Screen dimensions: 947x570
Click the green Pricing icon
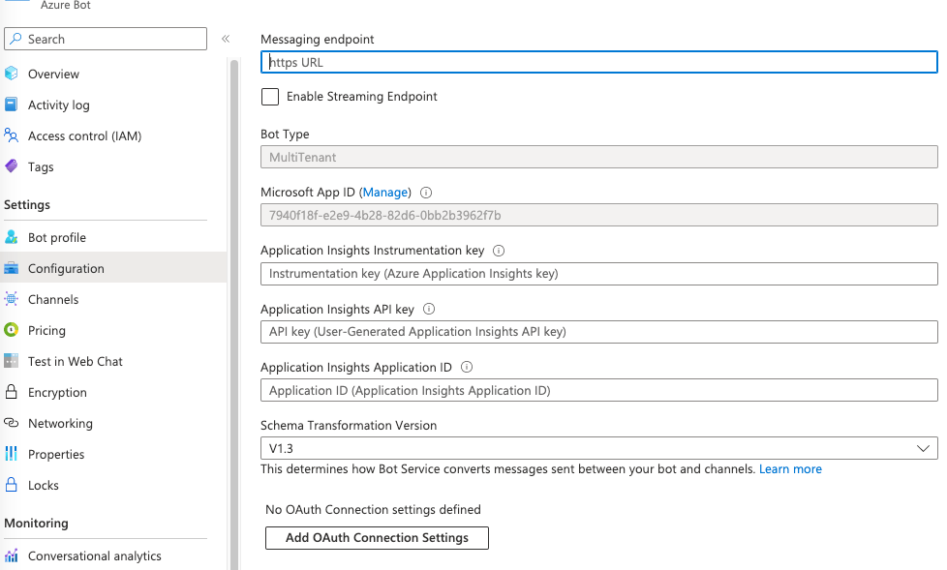[x=12, y=330]
